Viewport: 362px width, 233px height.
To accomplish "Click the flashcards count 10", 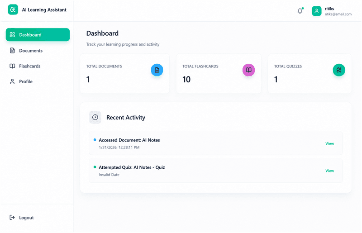I will (186, 80).
